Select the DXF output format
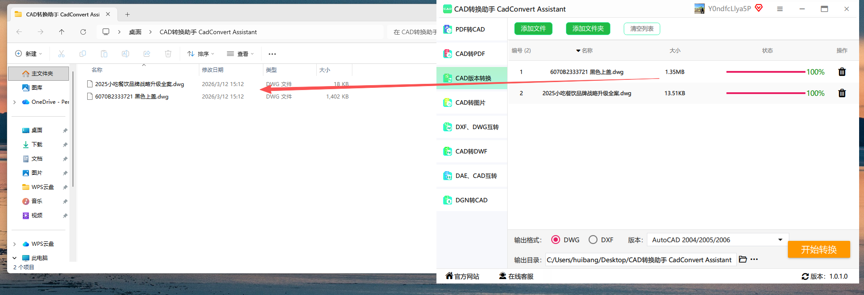This screenshot has height=295, width=864. [593, 240]
